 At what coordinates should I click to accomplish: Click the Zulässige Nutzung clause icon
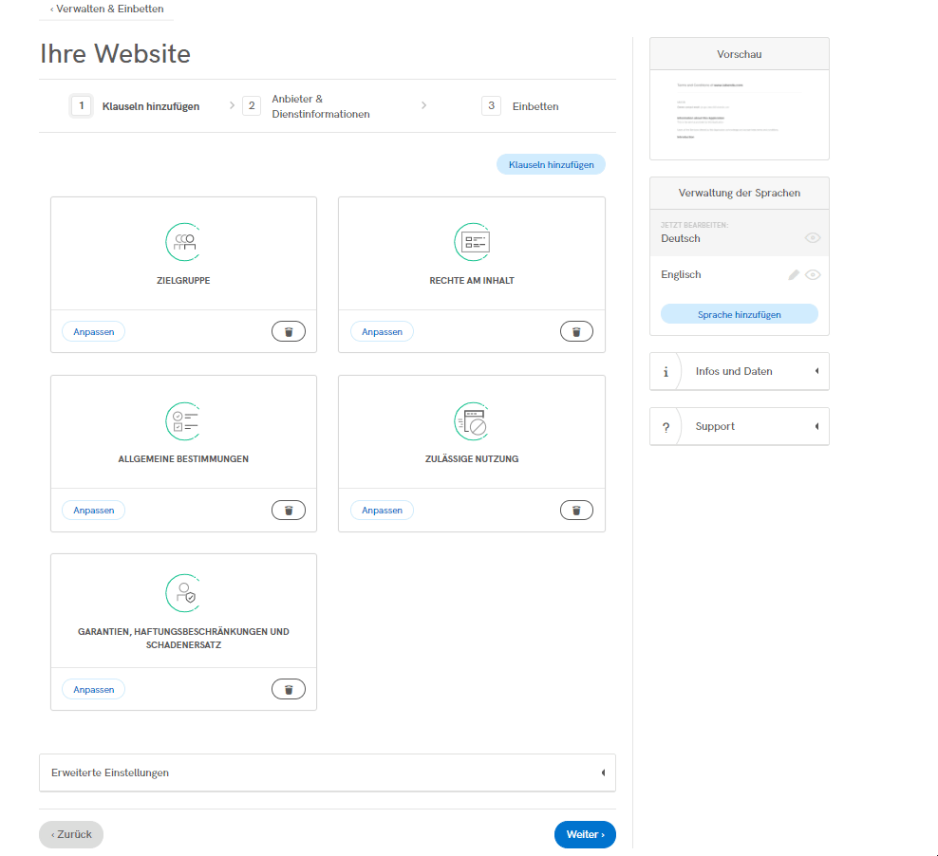pos(472,420)
